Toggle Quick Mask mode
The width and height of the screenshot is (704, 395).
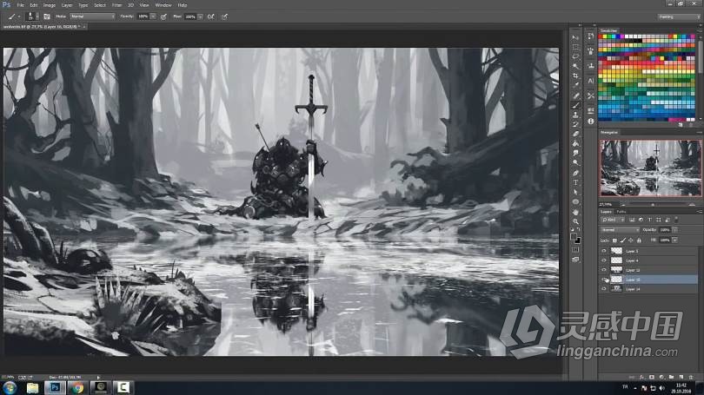(x=575, y=250)
